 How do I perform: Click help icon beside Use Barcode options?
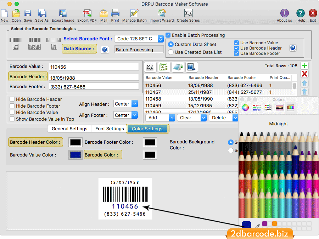293,48
